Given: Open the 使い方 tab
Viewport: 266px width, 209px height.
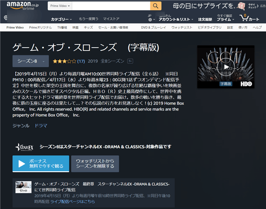Looking at the screenshot, I should [x=243, y=28].
